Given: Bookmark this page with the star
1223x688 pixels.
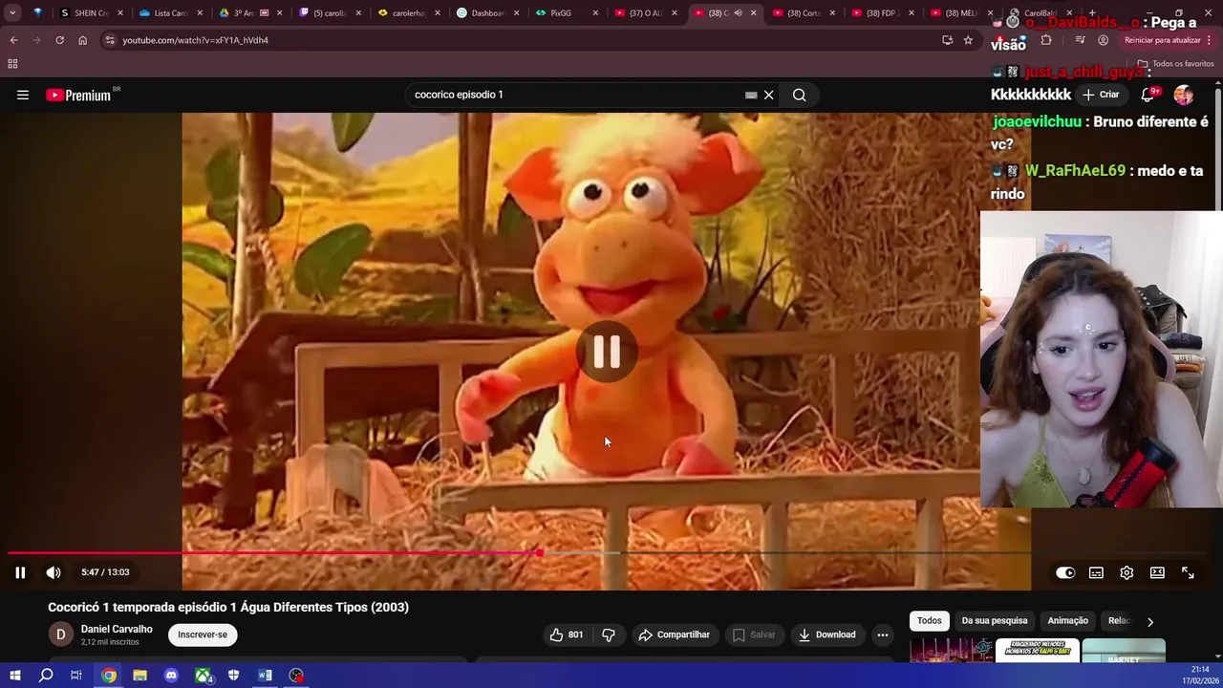Looking at the screenshot, I should click(x=968, y=40).
